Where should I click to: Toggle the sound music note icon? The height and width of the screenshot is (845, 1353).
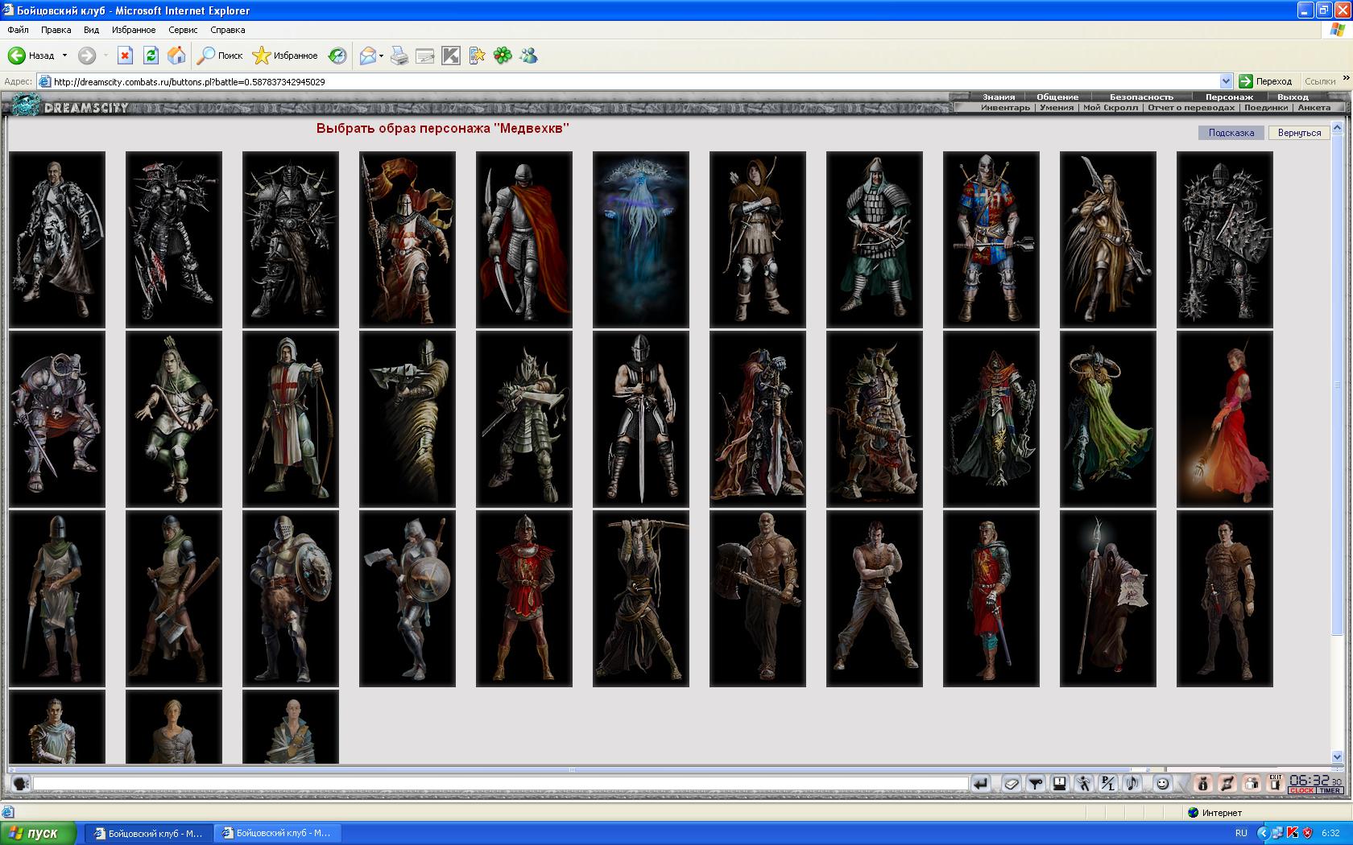[x=1132, y=783]
